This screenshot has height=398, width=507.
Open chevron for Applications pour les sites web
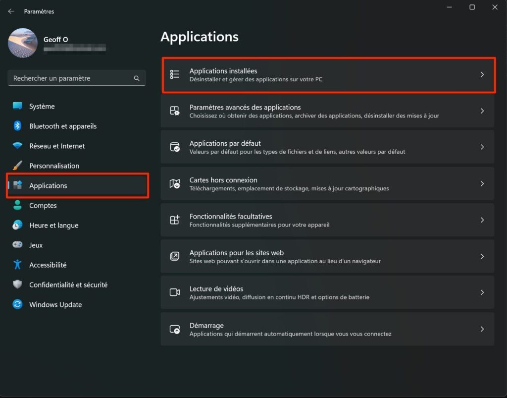(482, 256)
